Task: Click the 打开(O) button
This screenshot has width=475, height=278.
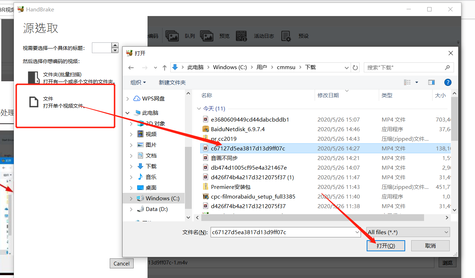Action: (386, 246)
